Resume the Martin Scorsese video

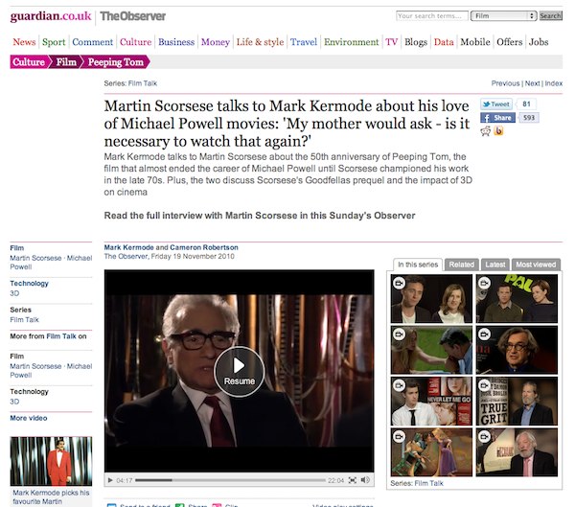click(239, 371)
